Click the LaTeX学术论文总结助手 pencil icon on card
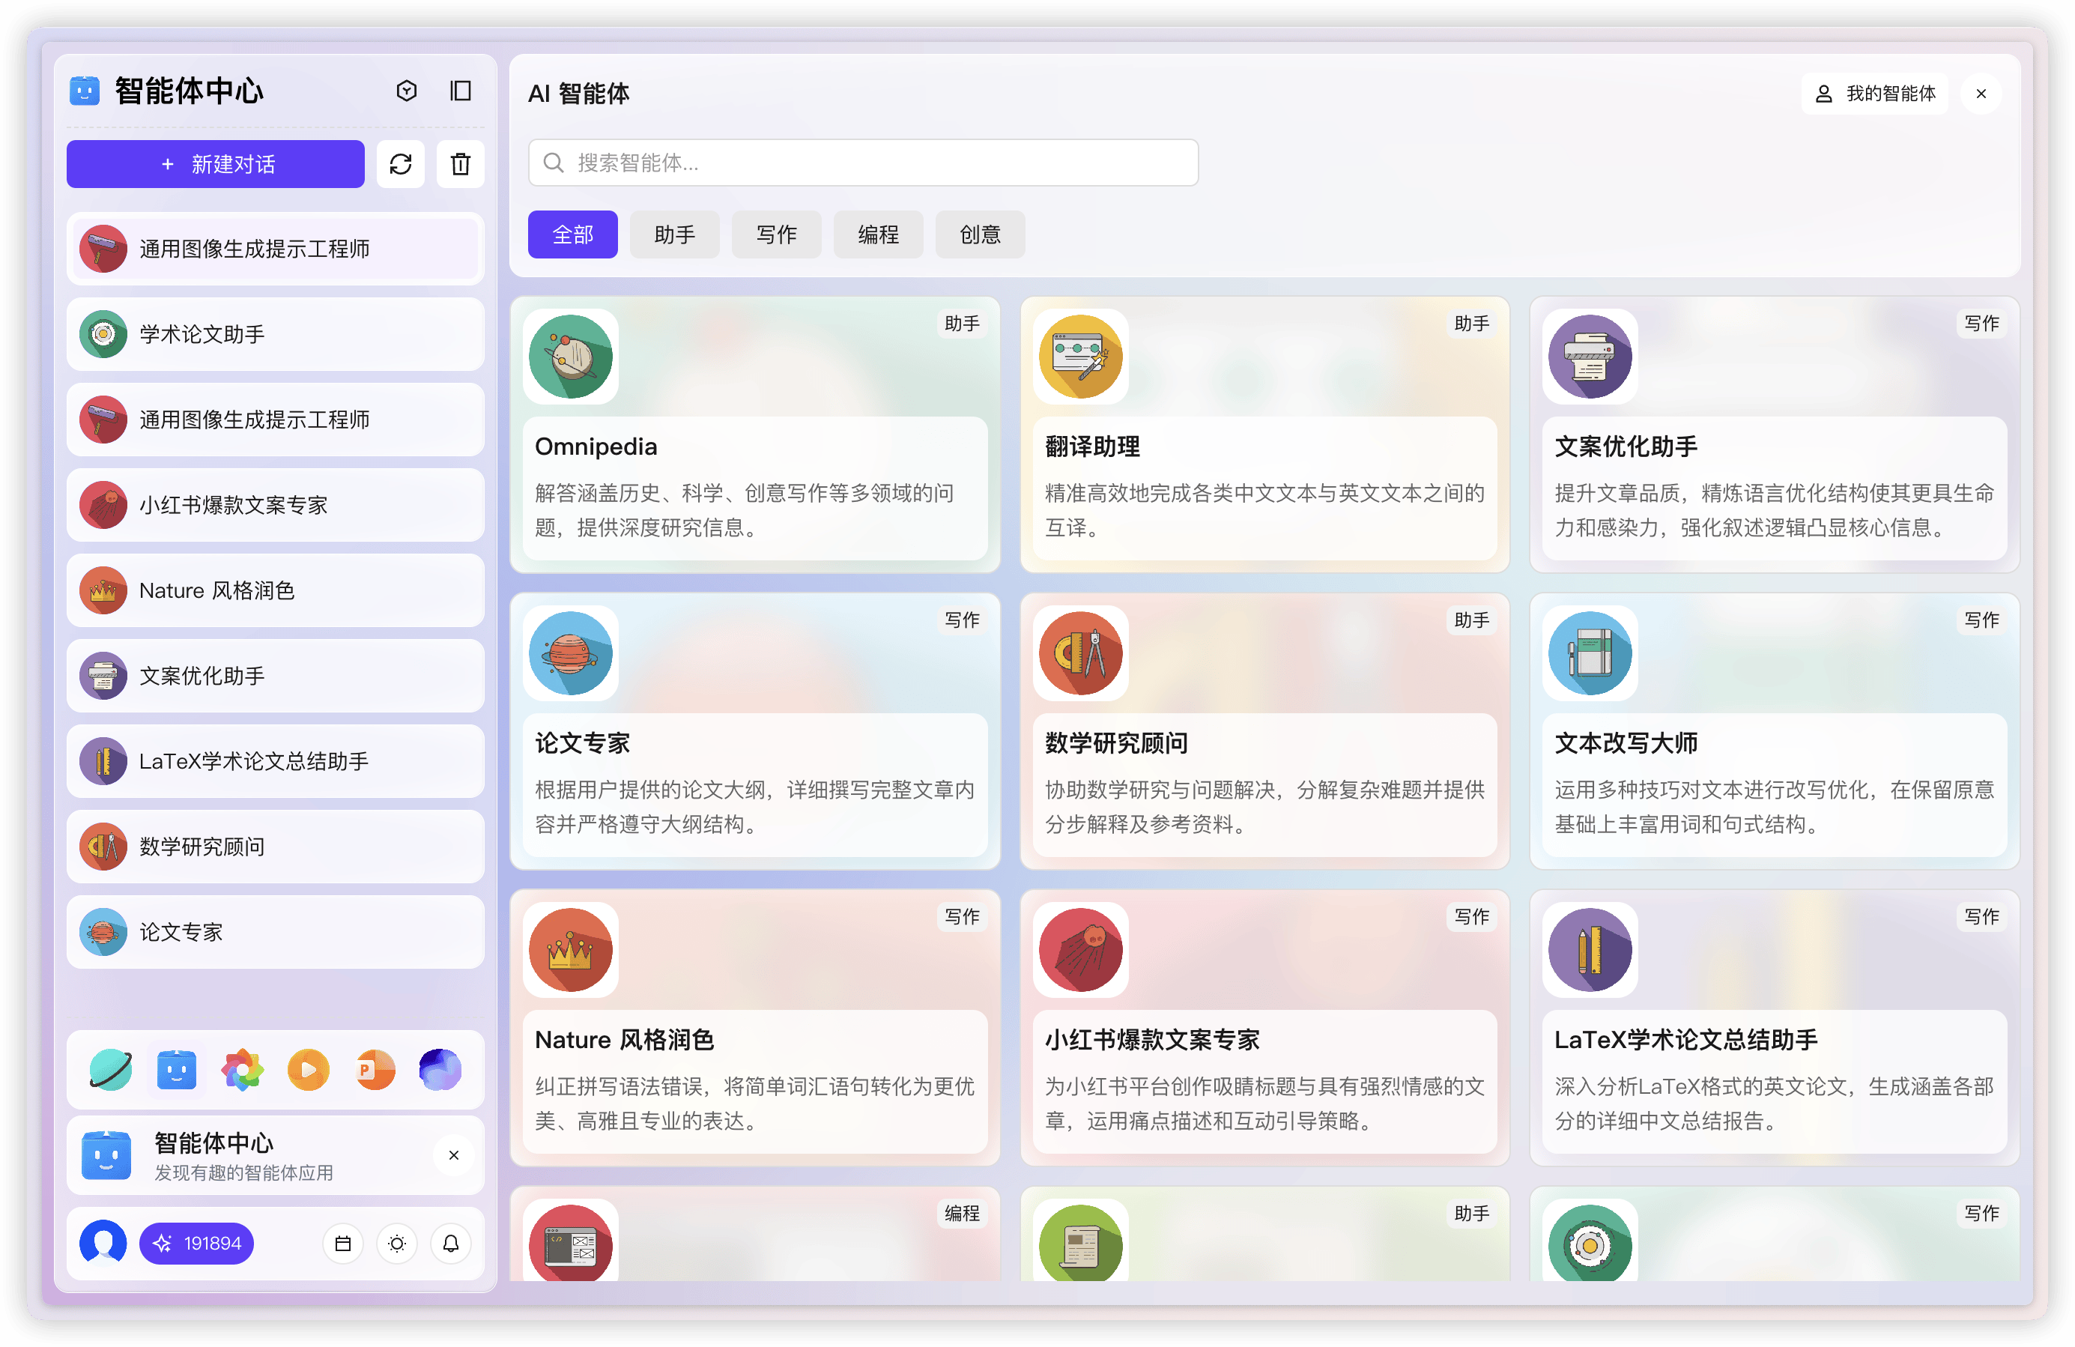This screenshot has height=1347, width=2075. (1590, 949)
